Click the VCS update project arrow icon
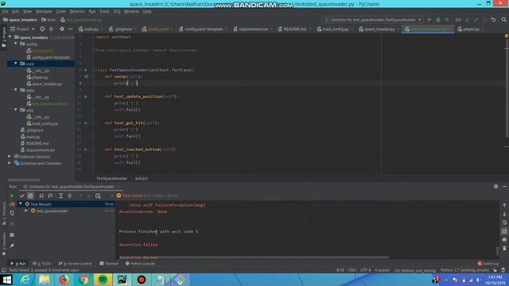 [x=467, y=20]
